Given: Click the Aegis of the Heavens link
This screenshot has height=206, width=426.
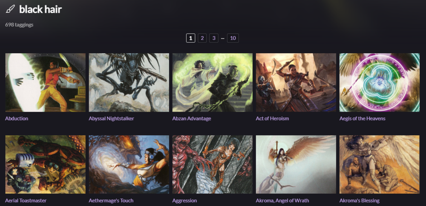Looking at the screenshot, I should 363,119.
